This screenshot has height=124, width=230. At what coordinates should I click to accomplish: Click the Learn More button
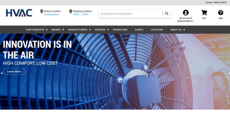tap(14, 71)
